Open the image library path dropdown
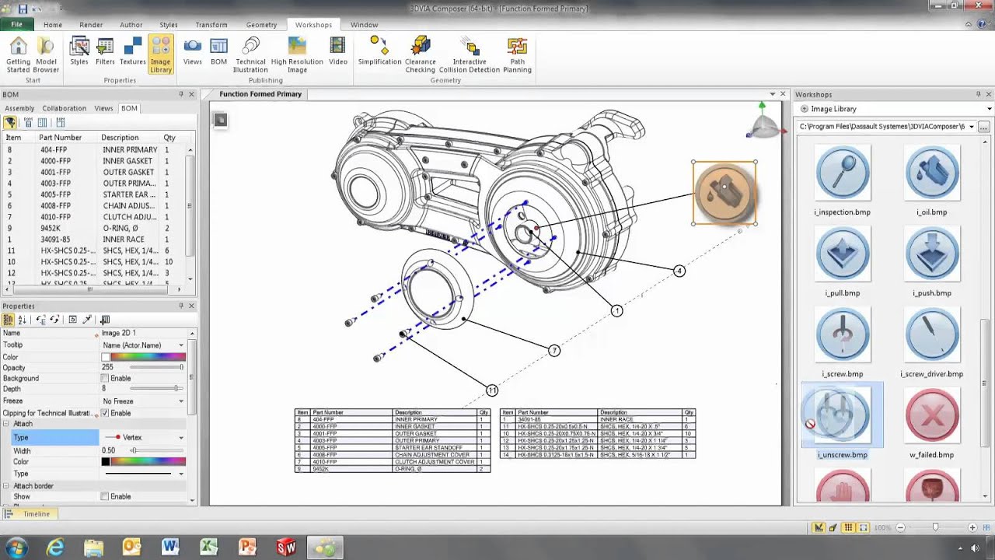The height and width of the screenshot is (560, 995). pyautogui.click(x=971, y=127)
